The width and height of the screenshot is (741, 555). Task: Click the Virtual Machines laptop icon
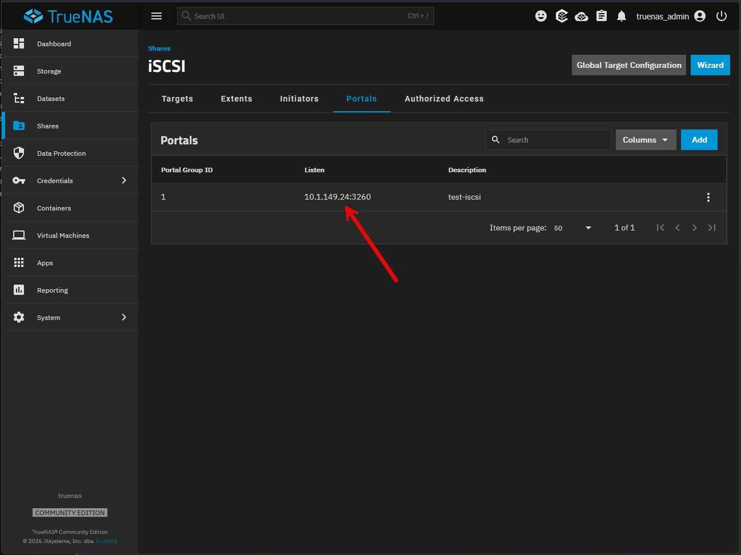click(19, 235)
